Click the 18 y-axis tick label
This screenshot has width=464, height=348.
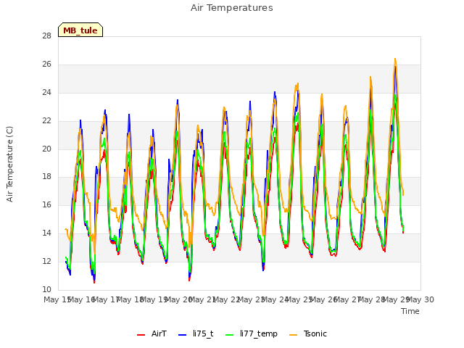(x=46, y=177)
